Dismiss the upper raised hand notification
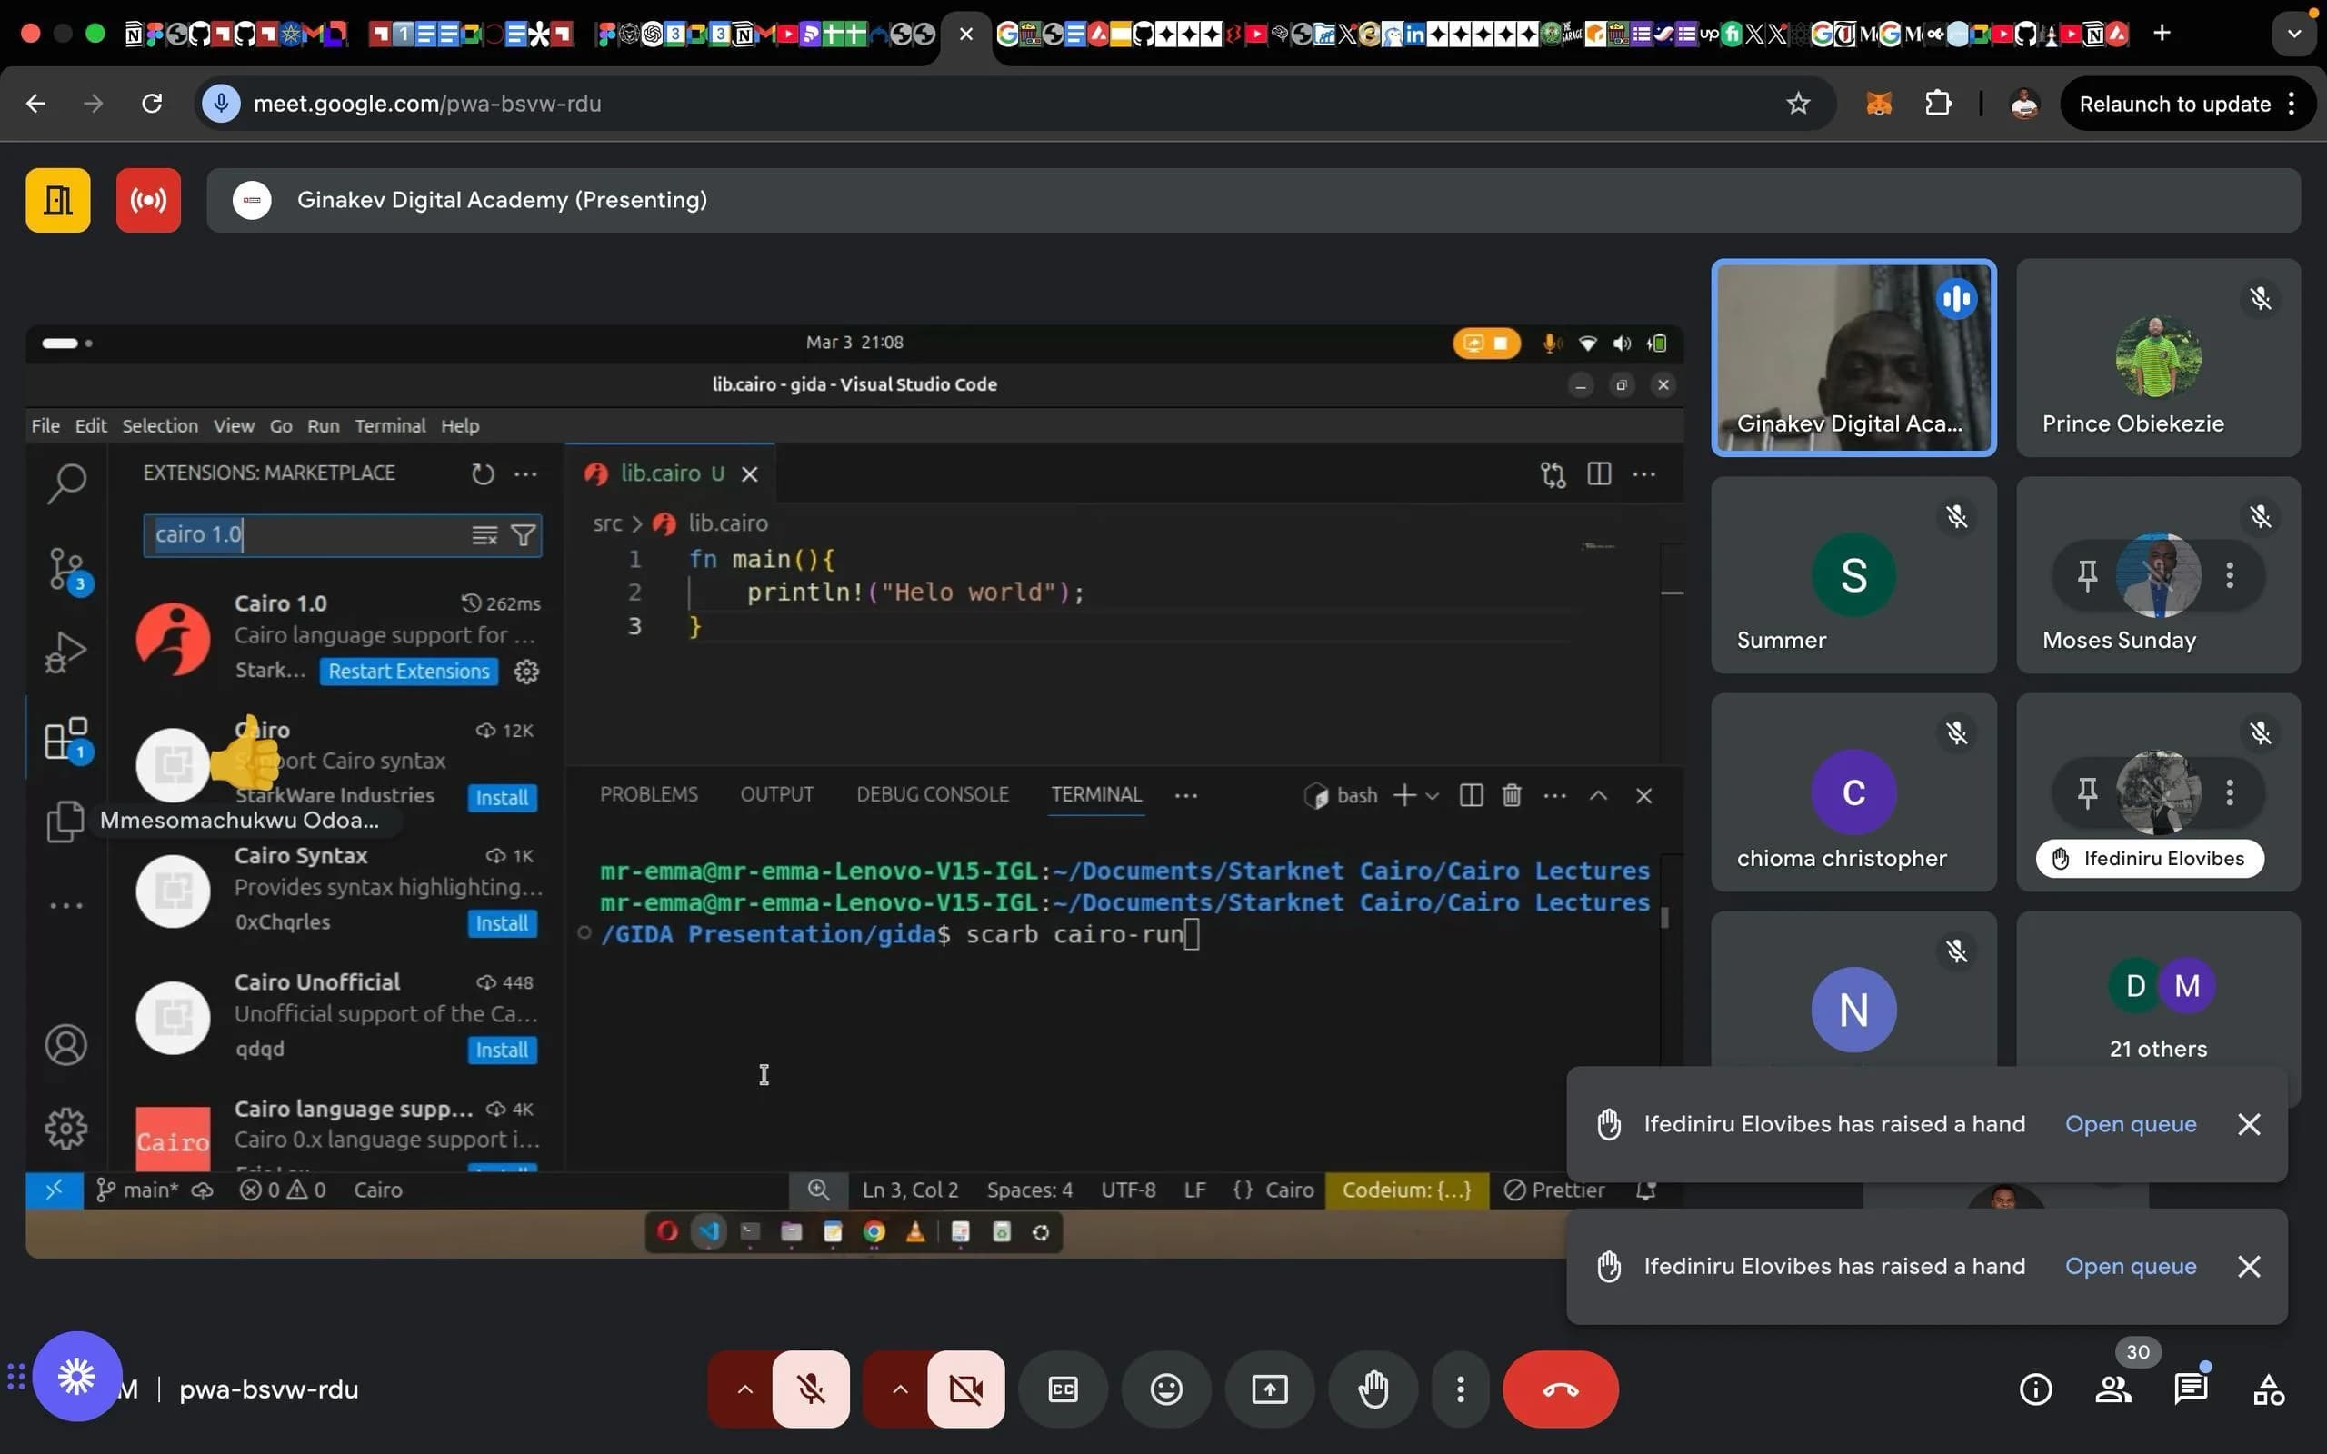Screen dimensions: 2327x1454 tap(2248, 1123)
